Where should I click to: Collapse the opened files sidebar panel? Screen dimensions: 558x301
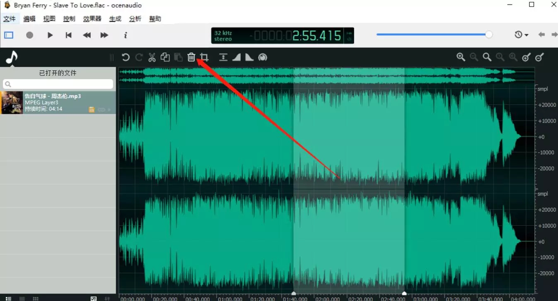pyautogui.click(x=111, y=58)
